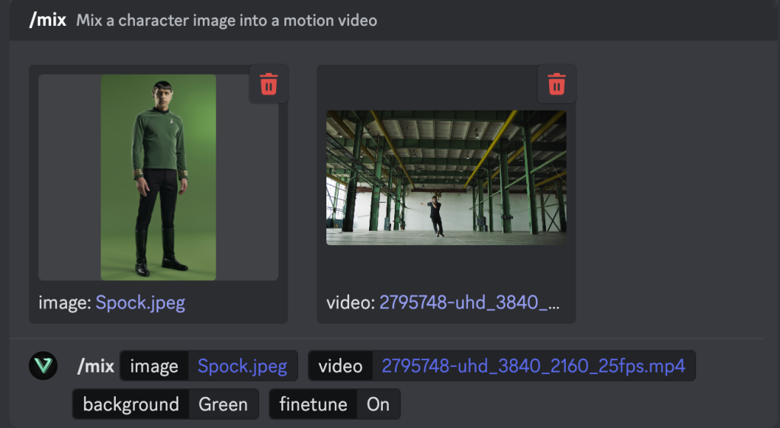Remove the Spock.jpeg image attachment via trash icon
This screenshot has height=428, width=780.
click(268, 84)
